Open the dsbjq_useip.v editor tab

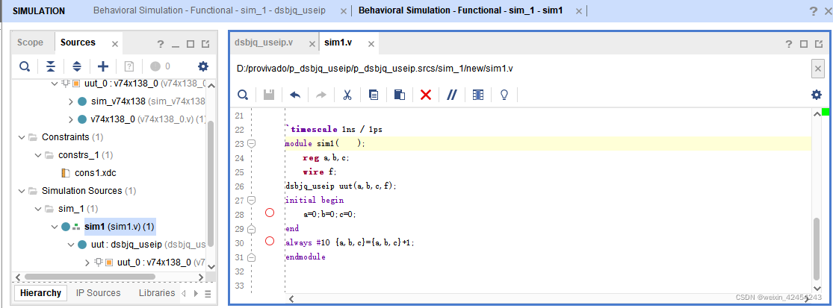(x=264, y=43)
